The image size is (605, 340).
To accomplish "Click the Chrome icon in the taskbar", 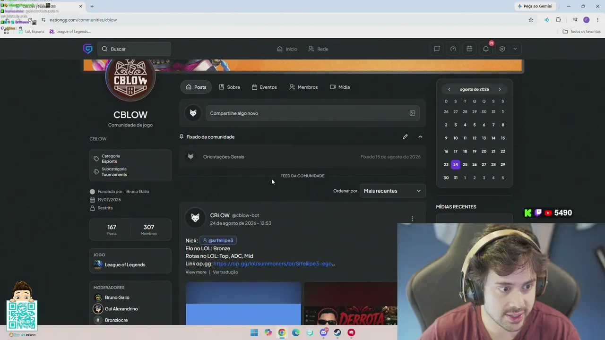I will (x=282, y=332).
